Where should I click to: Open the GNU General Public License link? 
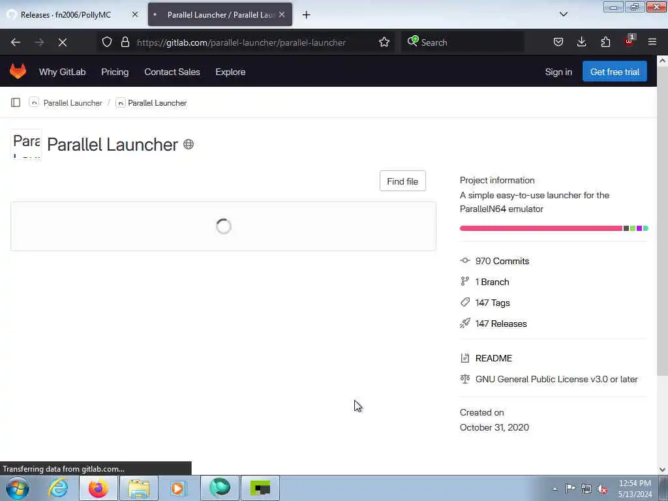click(x=556, y=379)
